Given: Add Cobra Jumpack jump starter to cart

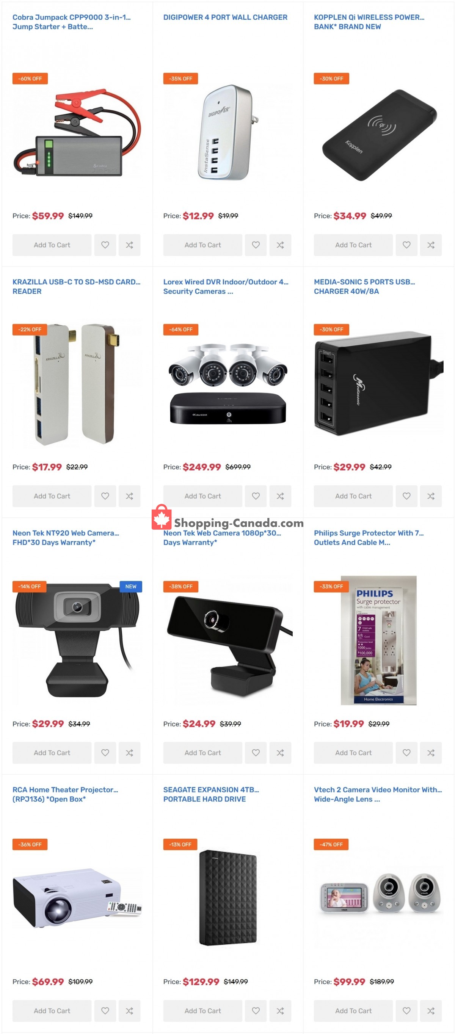Looking at the screenshot, I should (x=52, y=245).
